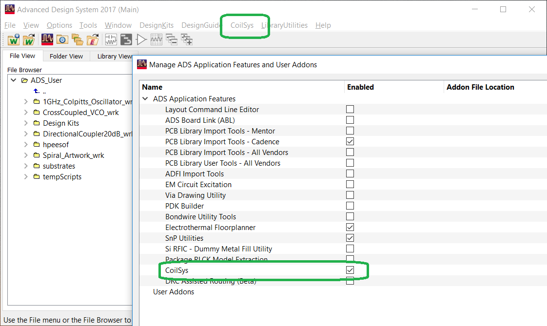Click the folder with power symbol icon
Screen dimensions: 547x326
click(62, 40)
